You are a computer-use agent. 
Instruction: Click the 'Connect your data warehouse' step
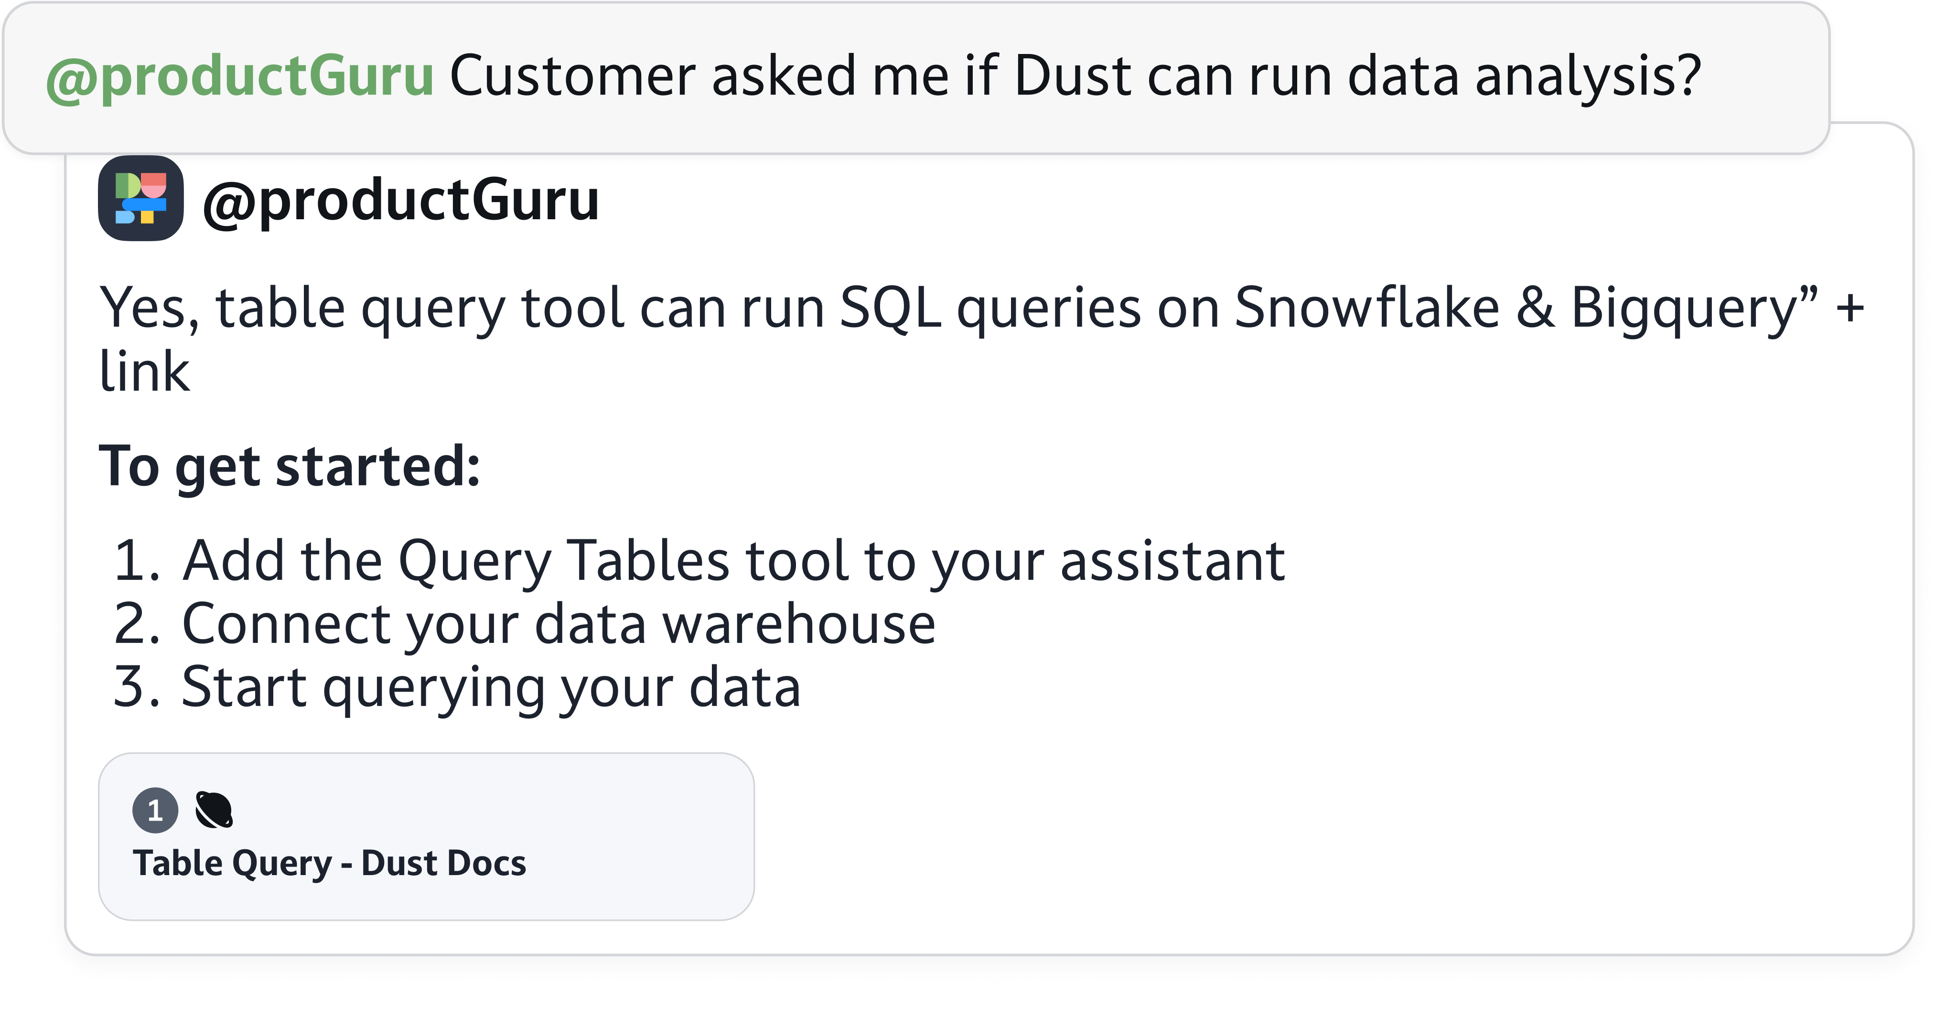pyautogui.click(x=559, y=624)
